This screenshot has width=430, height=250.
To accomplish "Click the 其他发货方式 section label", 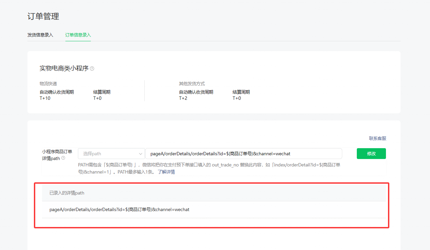I will [192, 84].
